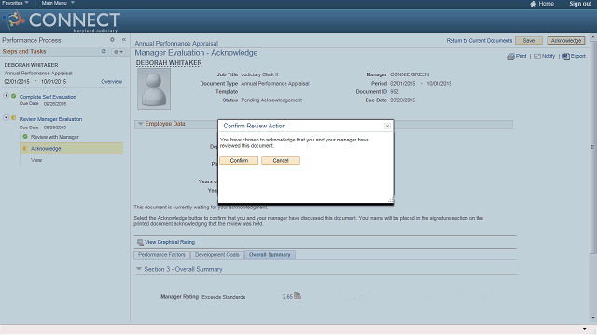The width and height of the screenshot is (597, 335).
Task: Click Return to Current Documents link
Action: pos(479,41)
